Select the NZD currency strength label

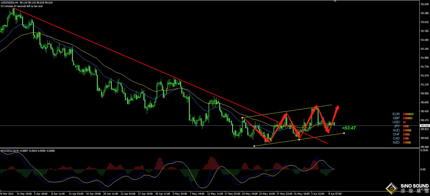point(396,142)
